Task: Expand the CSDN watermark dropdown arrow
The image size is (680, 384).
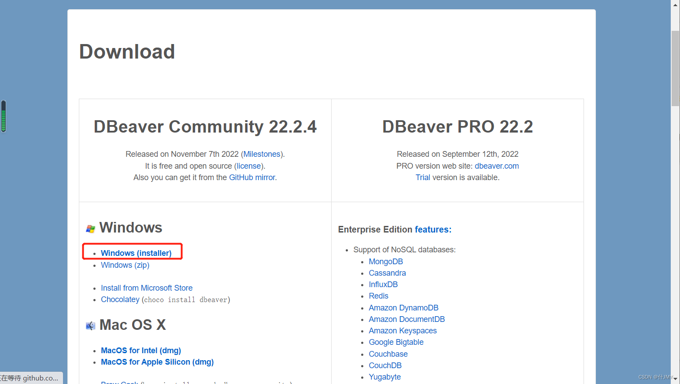Action: click(x=675, y=378)
